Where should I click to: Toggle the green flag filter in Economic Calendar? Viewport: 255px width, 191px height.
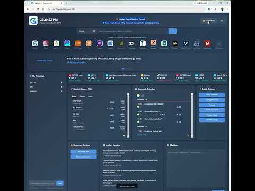click(138, 95)
